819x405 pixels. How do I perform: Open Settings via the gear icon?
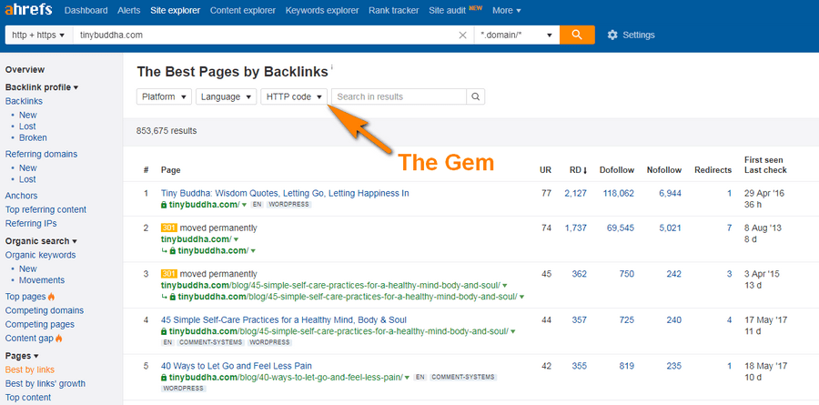click(612, 35)
